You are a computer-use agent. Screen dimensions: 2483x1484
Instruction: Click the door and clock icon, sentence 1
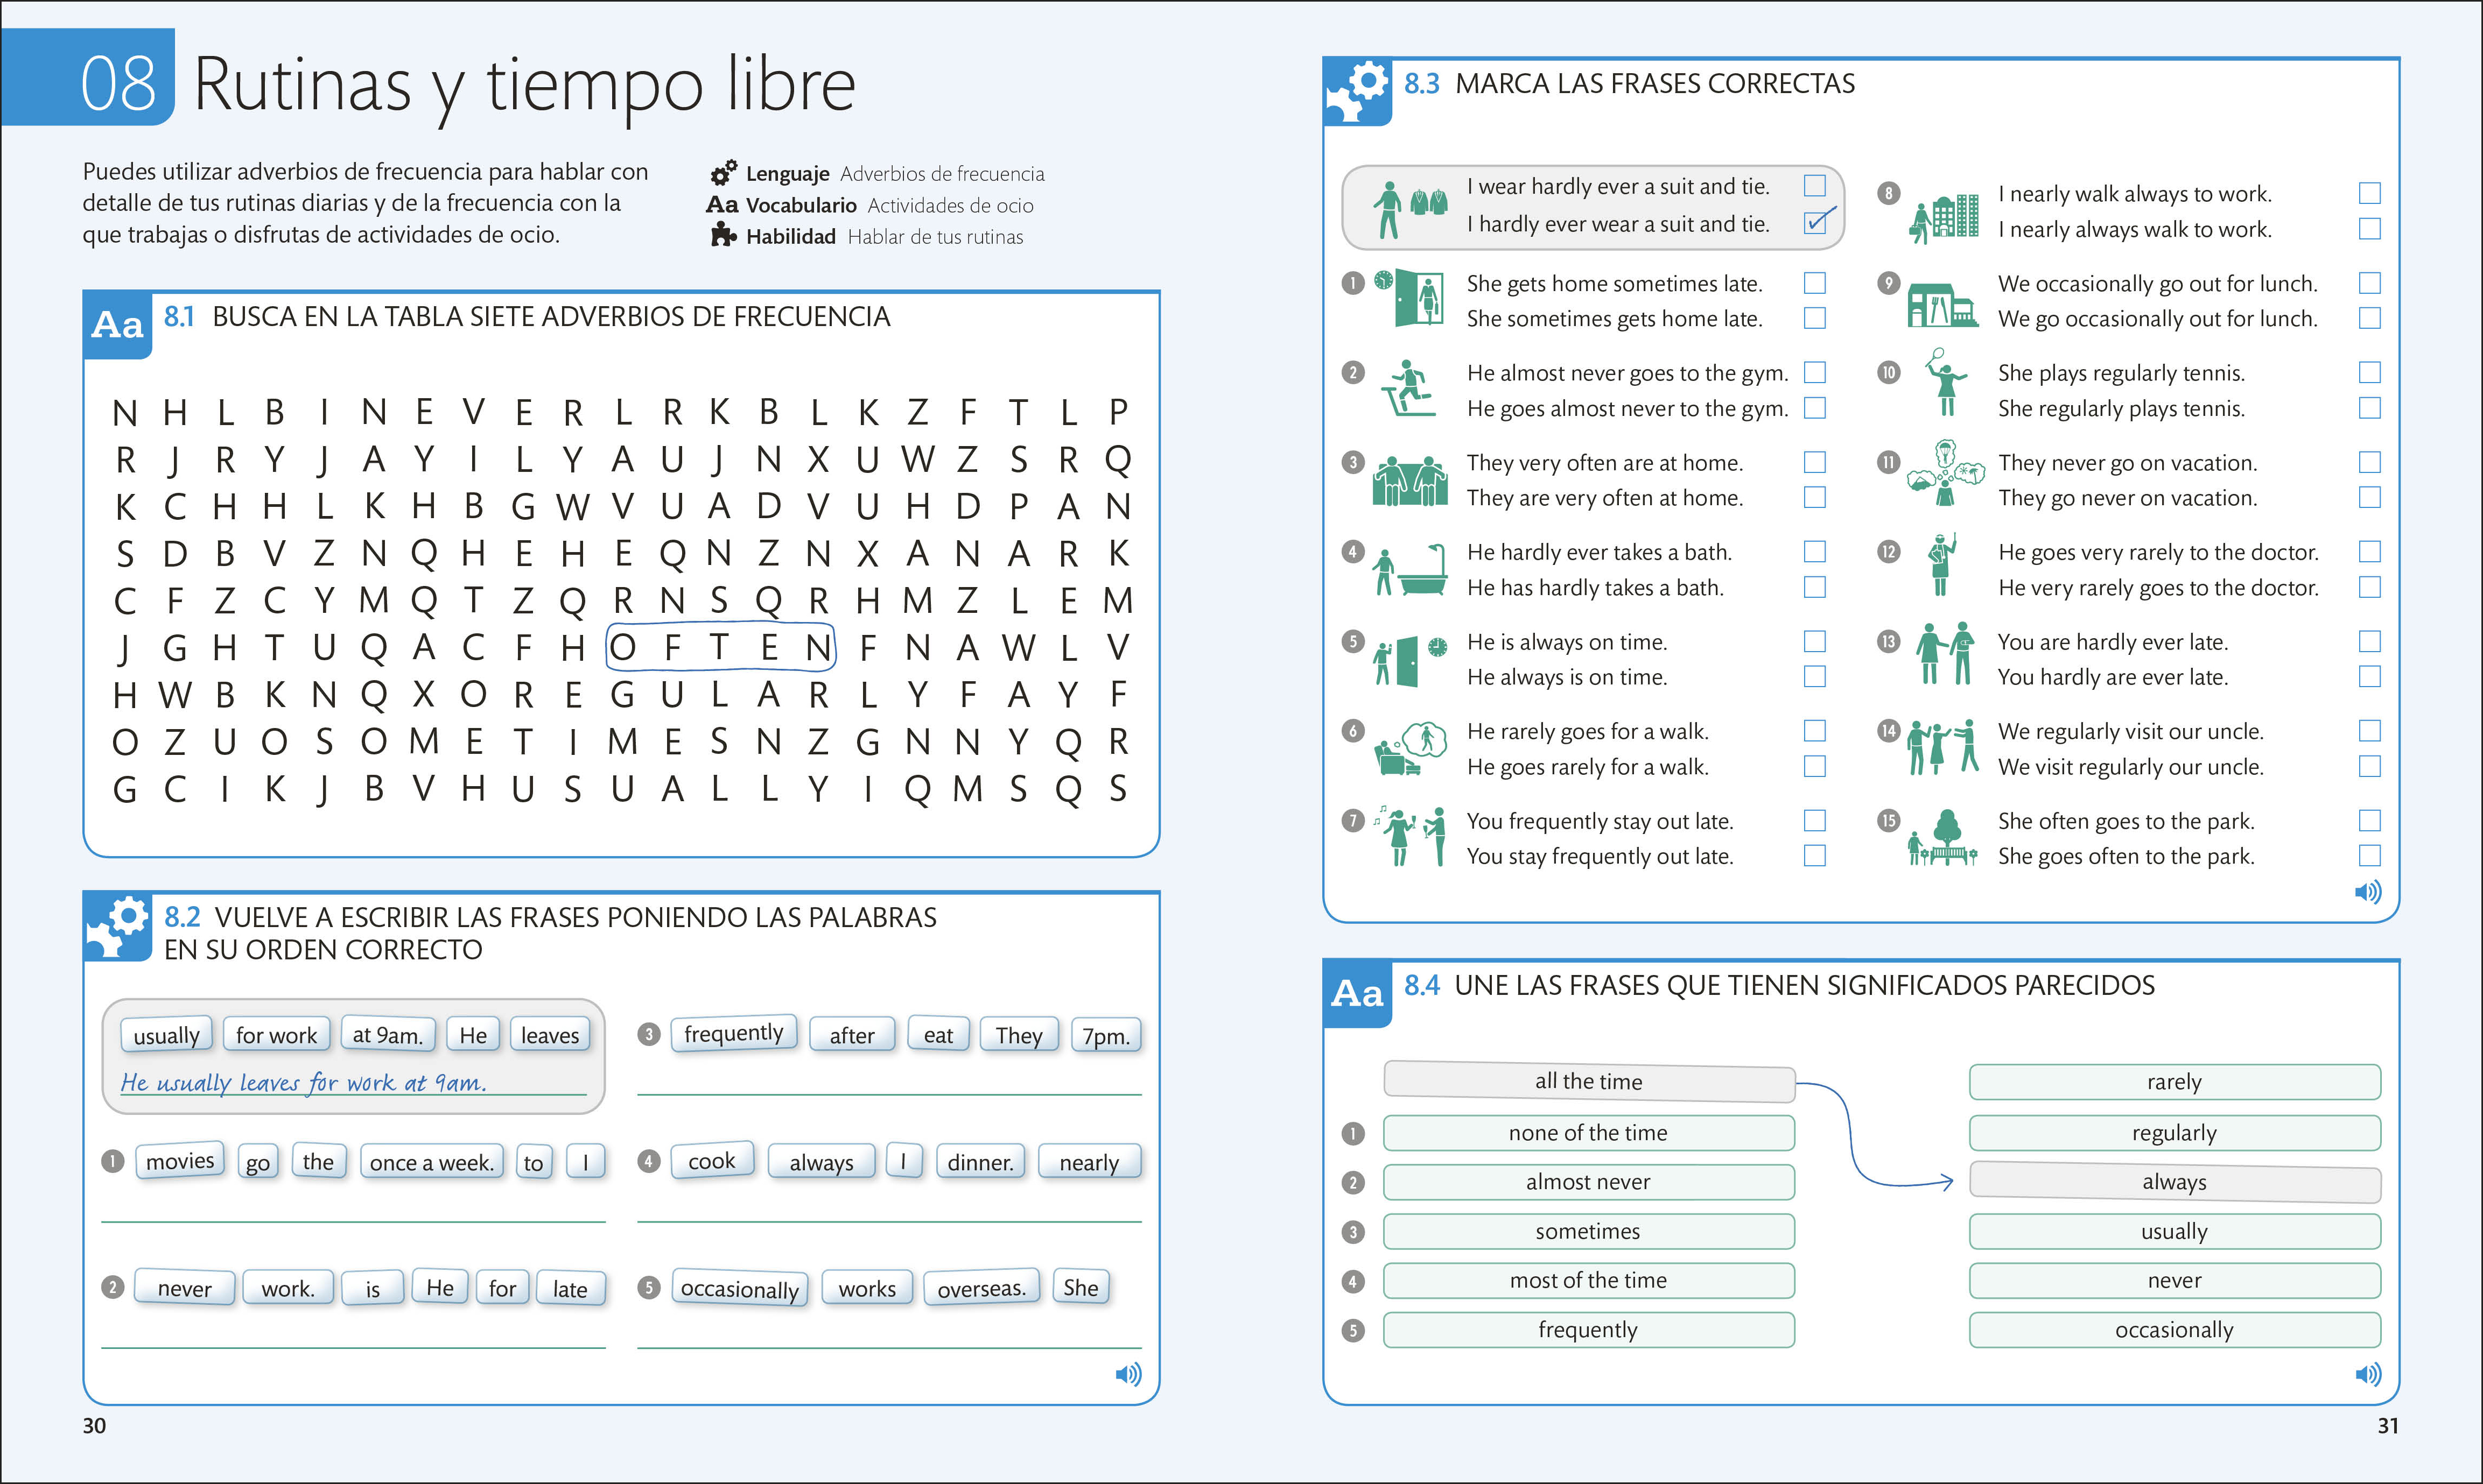point(1408,297)
